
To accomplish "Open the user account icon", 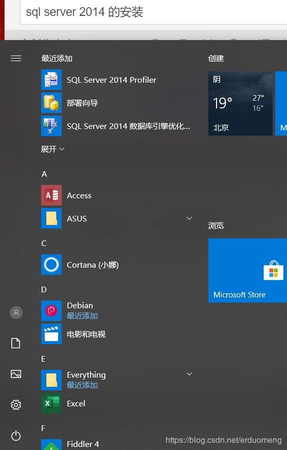I will (16, 312).
